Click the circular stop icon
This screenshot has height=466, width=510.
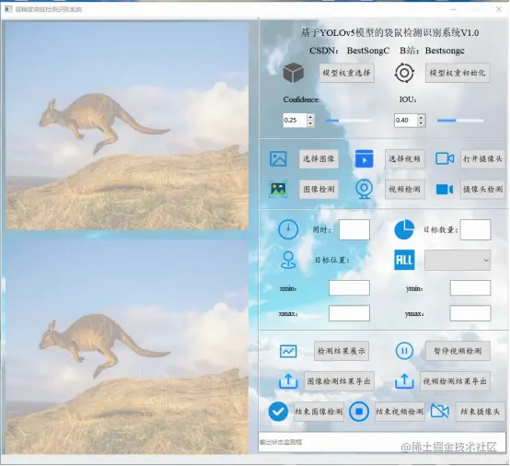359,412
